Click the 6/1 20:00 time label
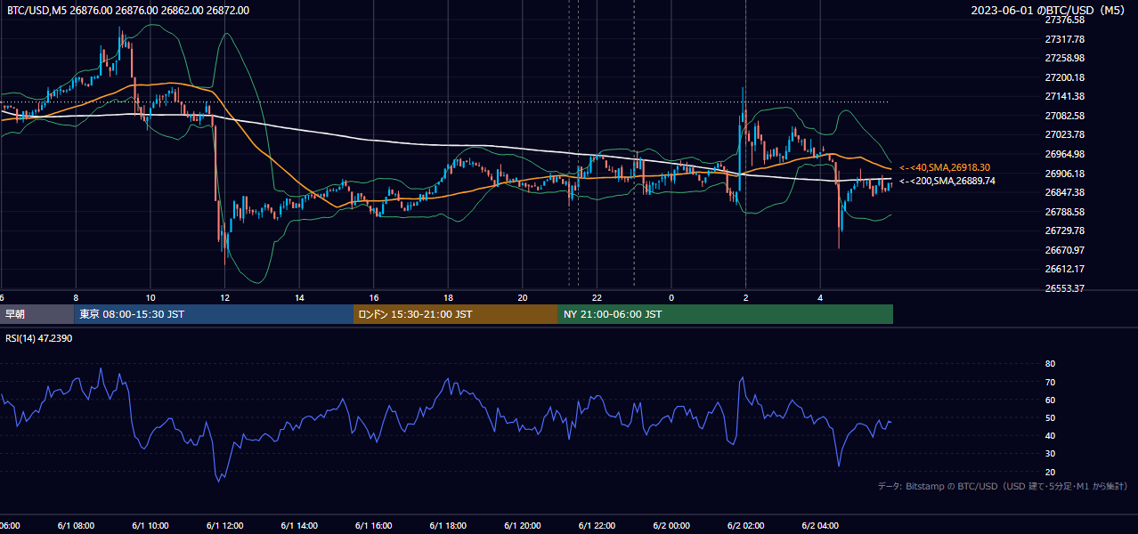The image size is (1138, 534). point(522,526)
